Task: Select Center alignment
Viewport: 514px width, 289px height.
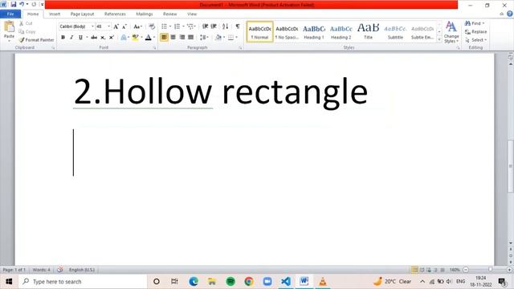Action: [x=173, y=38]
